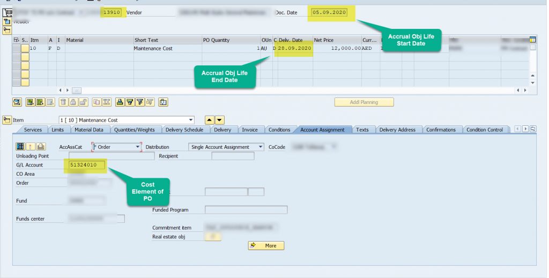This screenshot has width=549, height=278.
Task: Select the Delivery tab
Action: tap(222, 130)
